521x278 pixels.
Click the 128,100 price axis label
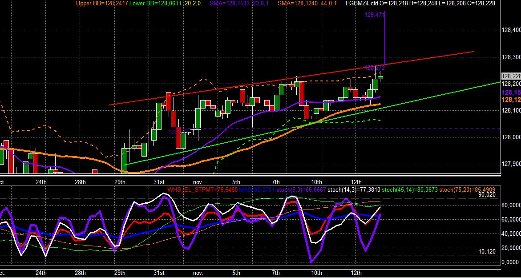click(x=511, y=111)
